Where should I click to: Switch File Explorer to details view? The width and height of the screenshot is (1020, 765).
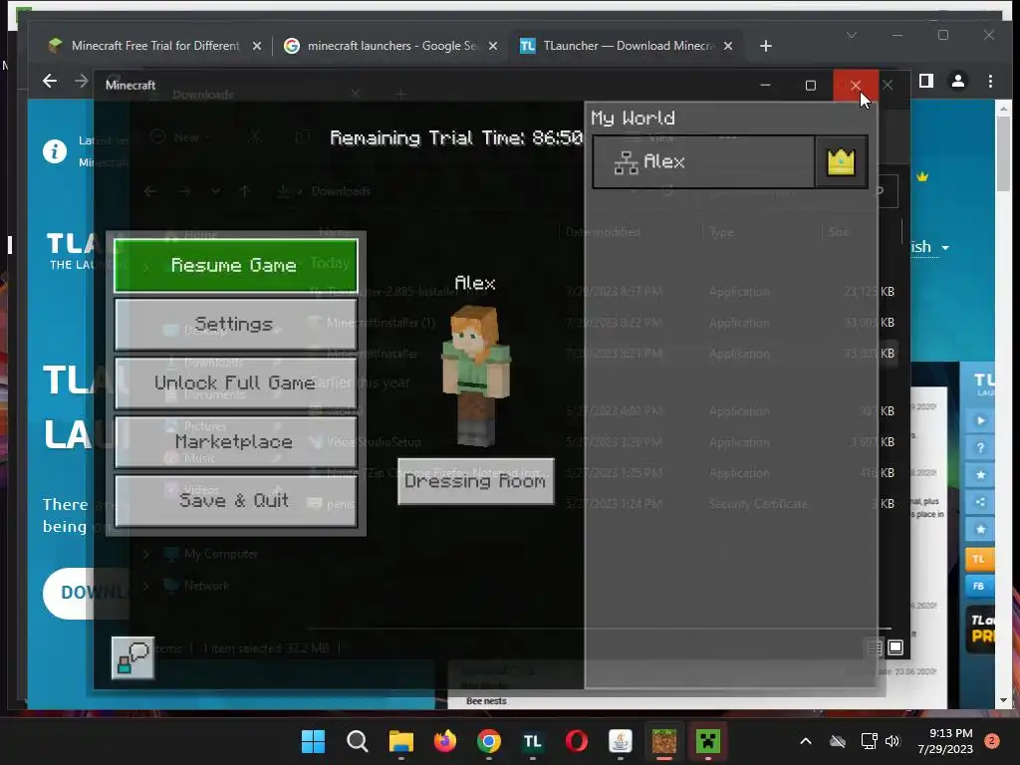click(x=875, y=647)
